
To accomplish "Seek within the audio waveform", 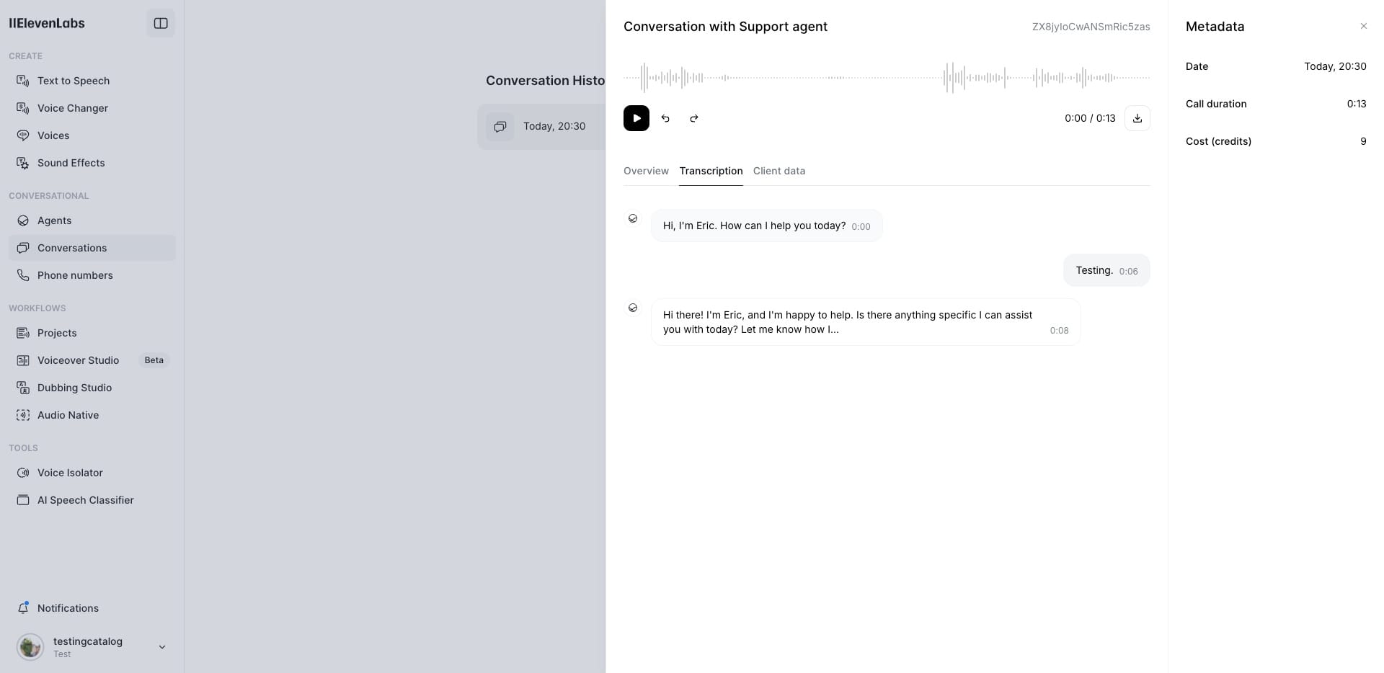I will pyautogui.click(x=887, y=77).
